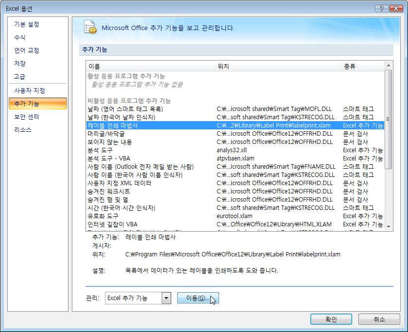408x332 pixels.
Task: Select the 날짜 (영어 스마트 태그 목록) row
Action: pyautogui.click(x=235, y=109)
